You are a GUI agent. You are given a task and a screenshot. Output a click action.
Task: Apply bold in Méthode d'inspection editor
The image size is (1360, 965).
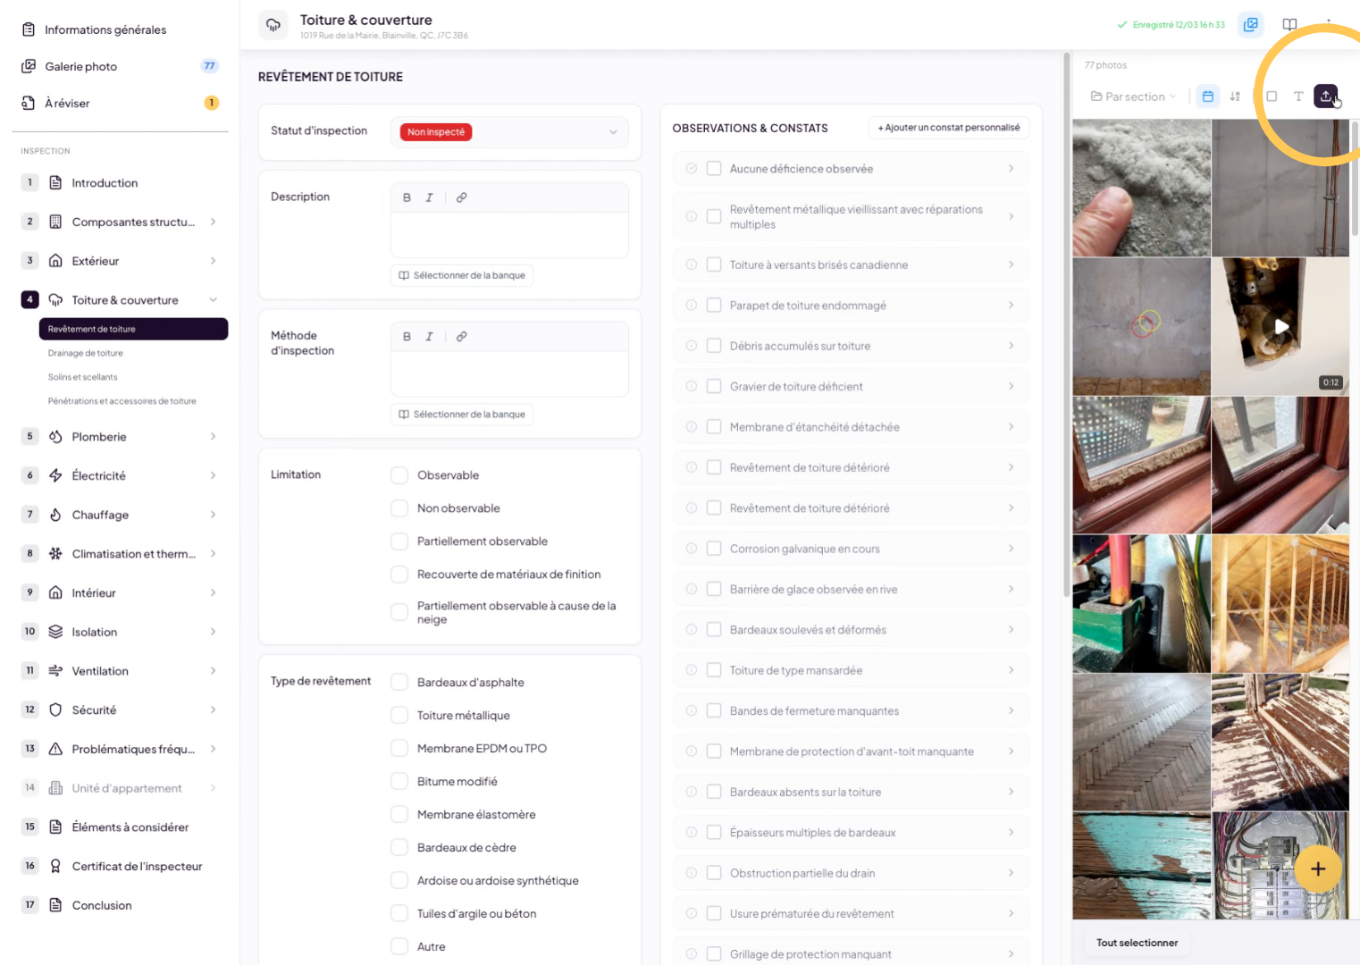coord(407,337)
